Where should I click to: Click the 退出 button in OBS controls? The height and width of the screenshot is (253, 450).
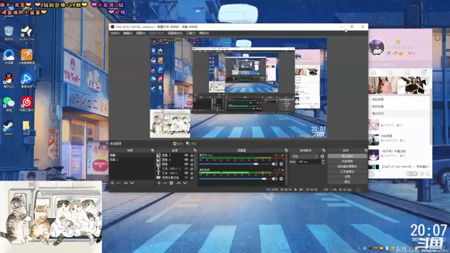coord(347,182)
